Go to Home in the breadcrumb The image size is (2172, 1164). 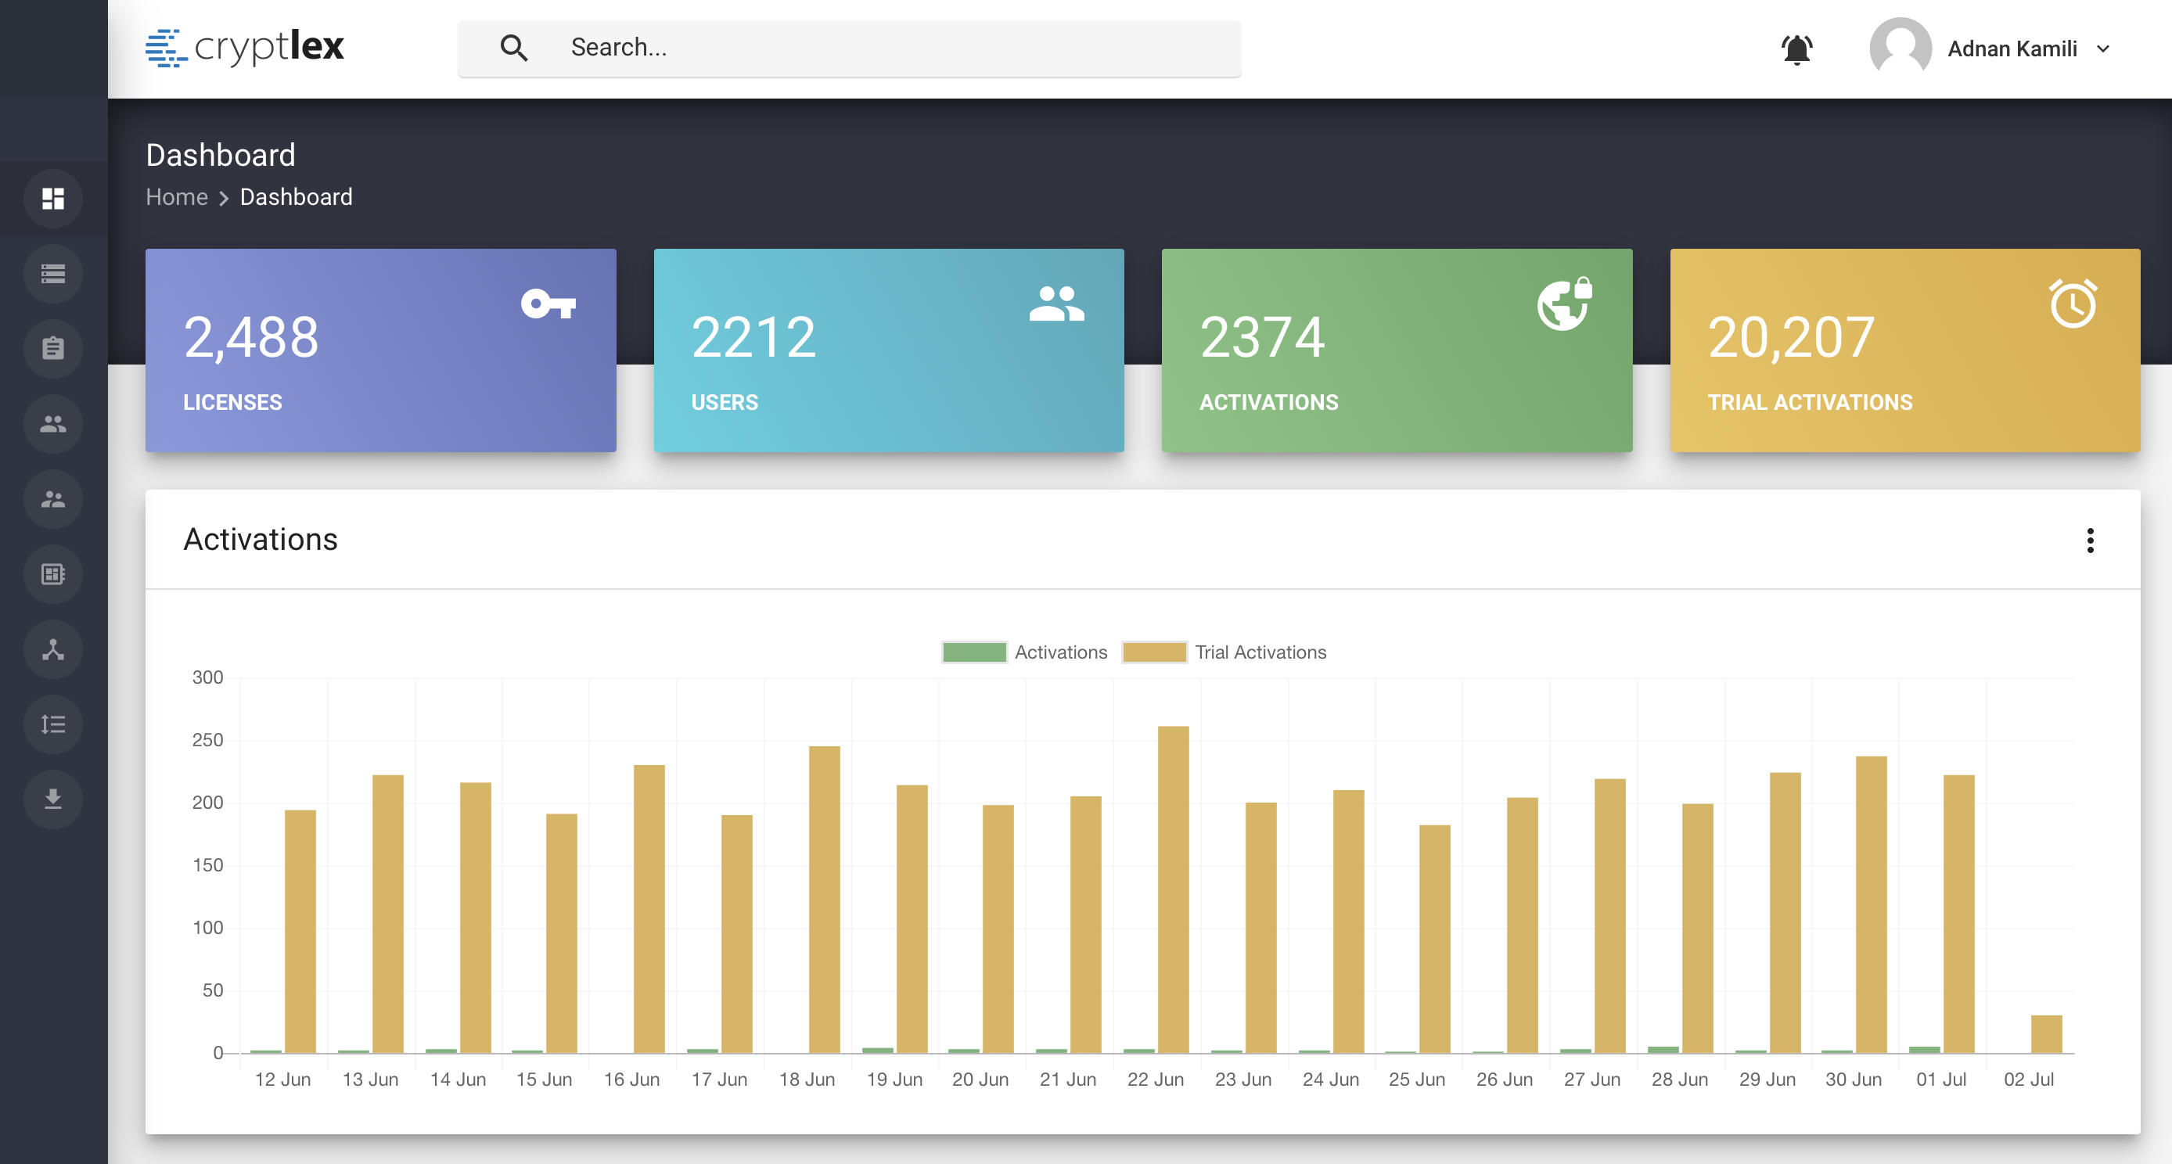tap(177, 197)
